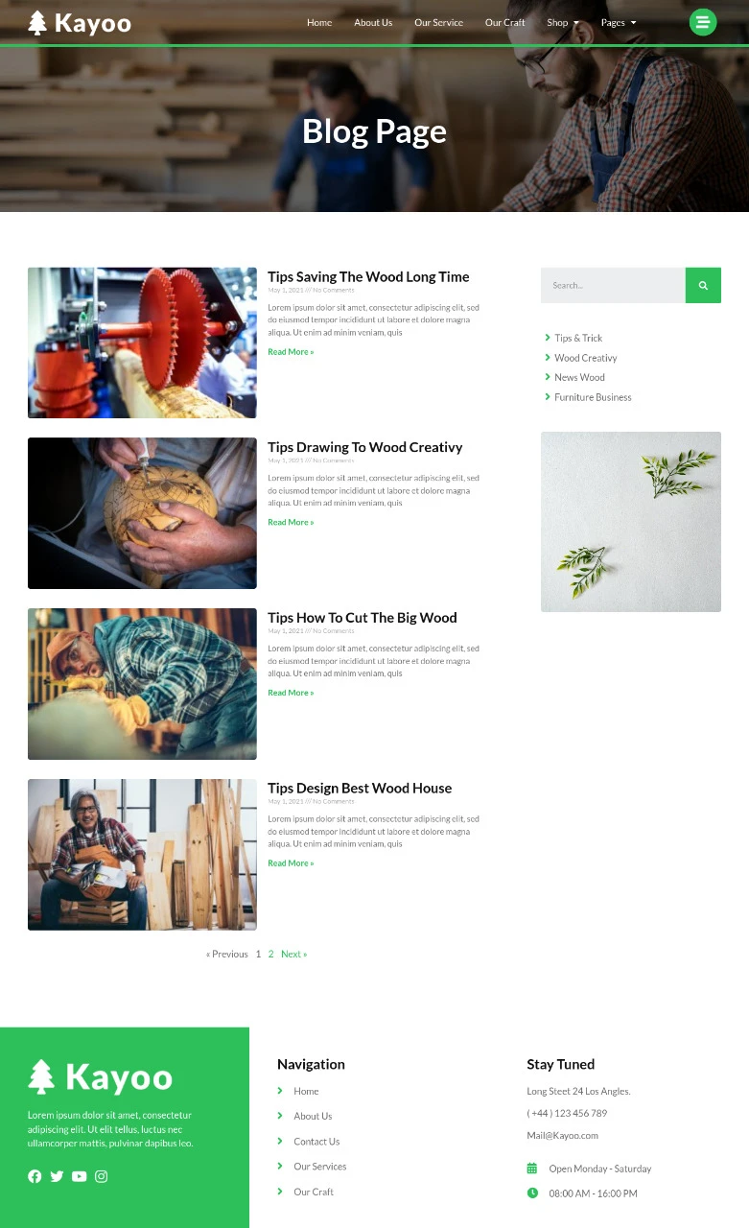Read more on Tips Saving The Wood post
This screenshot has height=1228, width=749.
point(291,352)
